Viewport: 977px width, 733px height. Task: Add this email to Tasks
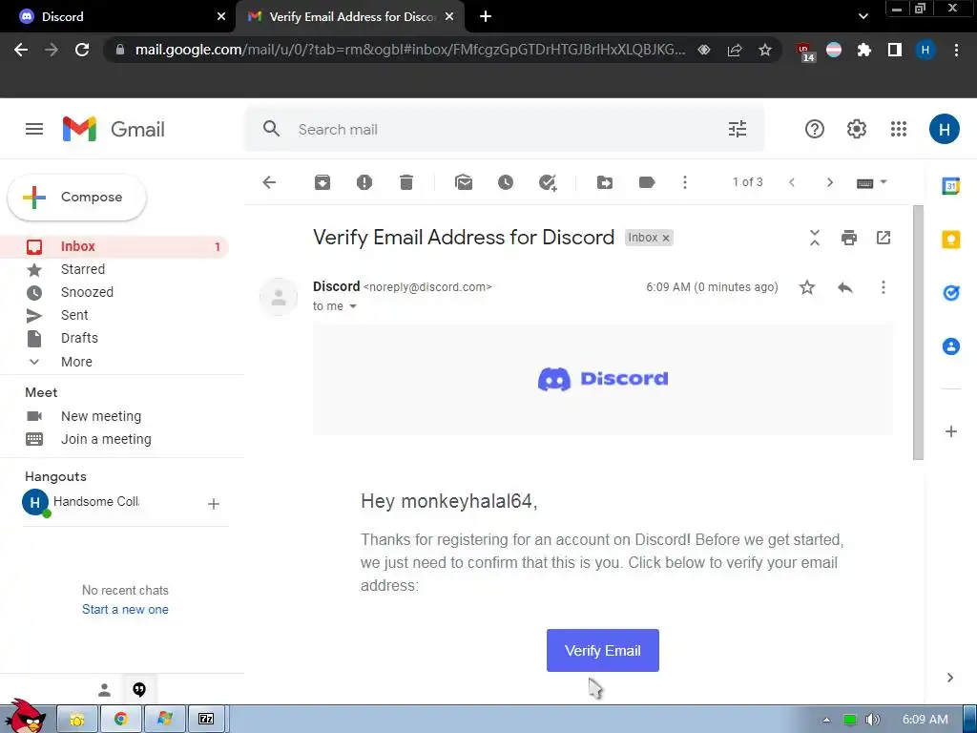coord(548,182)
